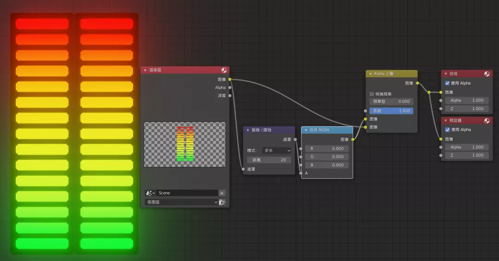This screenshot has height=261, width=499.
Task: Collapse the 渲染层 node
Action: click(x=146, y=70)
